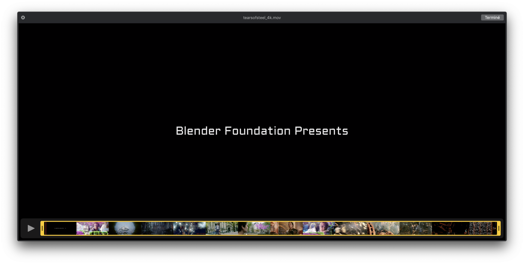Grab the left yellow trim handle
Image resolution: width=524 pixels, height=264 pixels.
(42, 228)
